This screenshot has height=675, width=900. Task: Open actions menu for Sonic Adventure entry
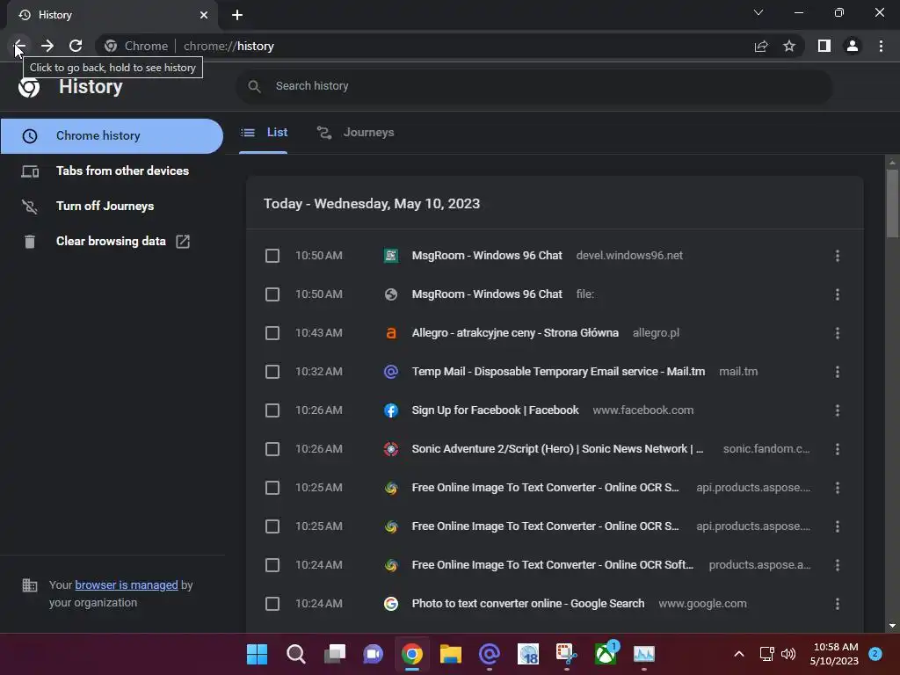click(838, 449)
